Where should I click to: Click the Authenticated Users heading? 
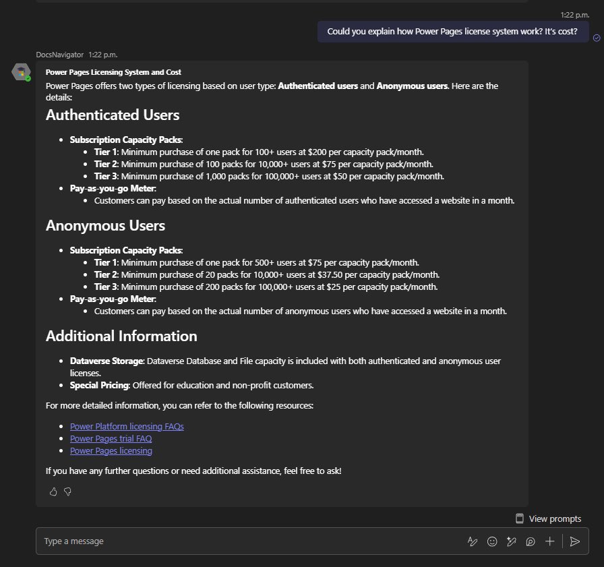click(x=113, y=115)
